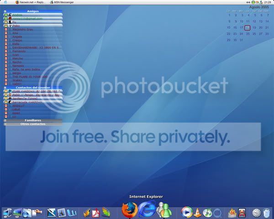Open contact SerPienTe TUninG
Screen dimensions: 274x219
[33, 99]
